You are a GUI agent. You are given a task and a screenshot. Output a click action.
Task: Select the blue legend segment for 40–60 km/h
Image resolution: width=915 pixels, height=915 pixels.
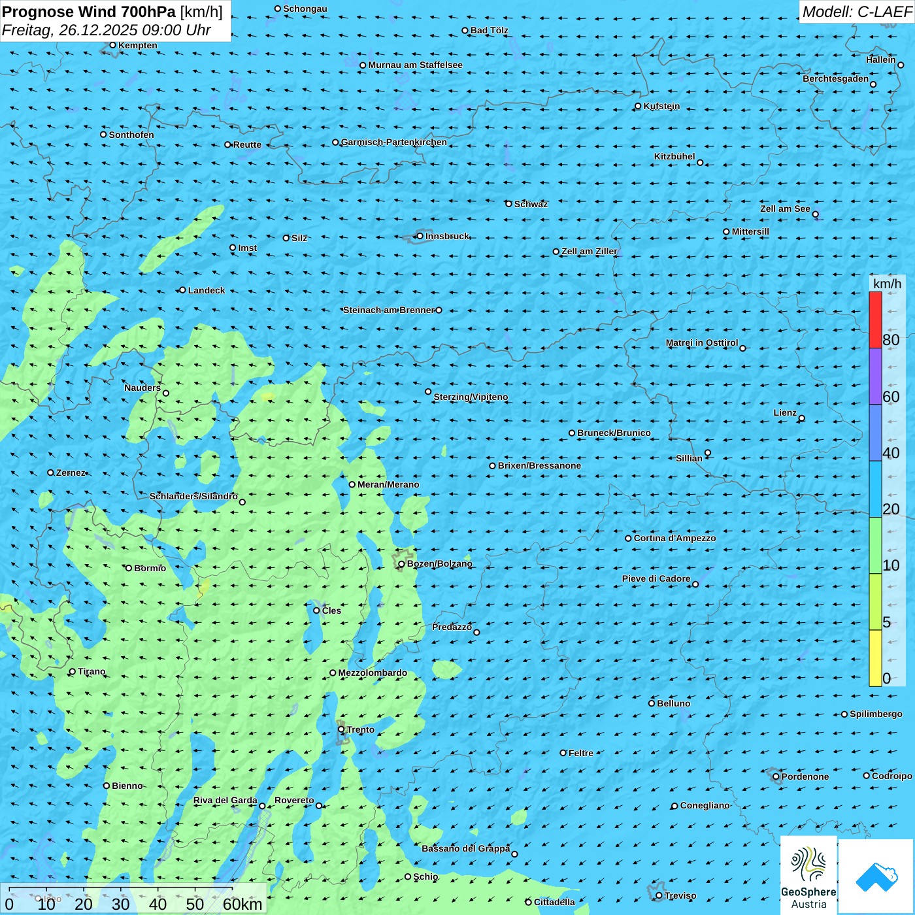[x=875, y=433]
